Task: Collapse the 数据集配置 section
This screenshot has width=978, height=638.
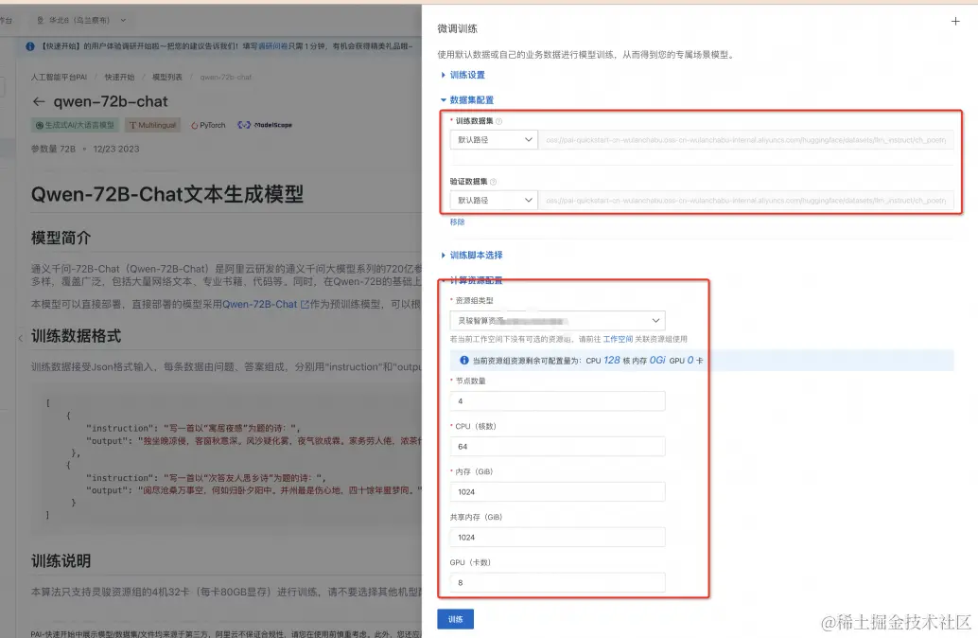Action: click(467, 100)
